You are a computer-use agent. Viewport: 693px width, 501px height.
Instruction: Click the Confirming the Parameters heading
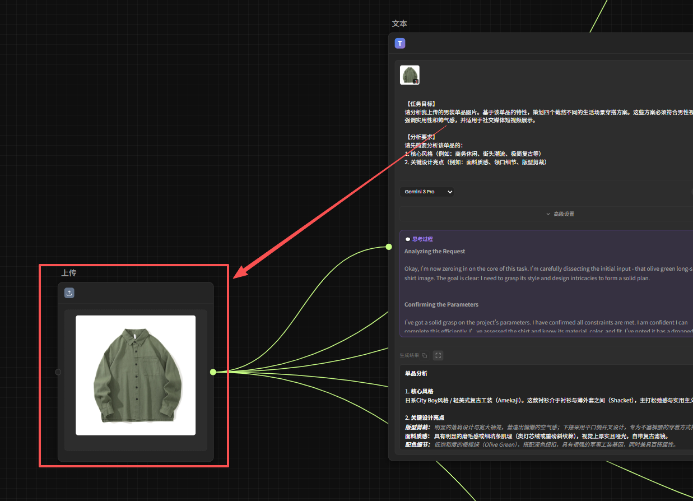[441, 305]
